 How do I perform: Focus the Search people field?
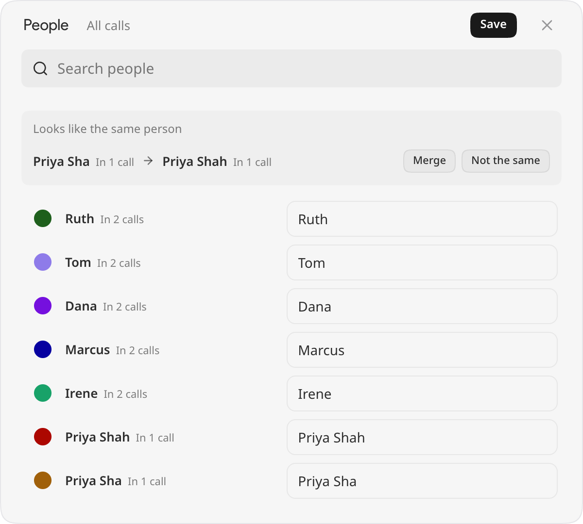(291, 68)
